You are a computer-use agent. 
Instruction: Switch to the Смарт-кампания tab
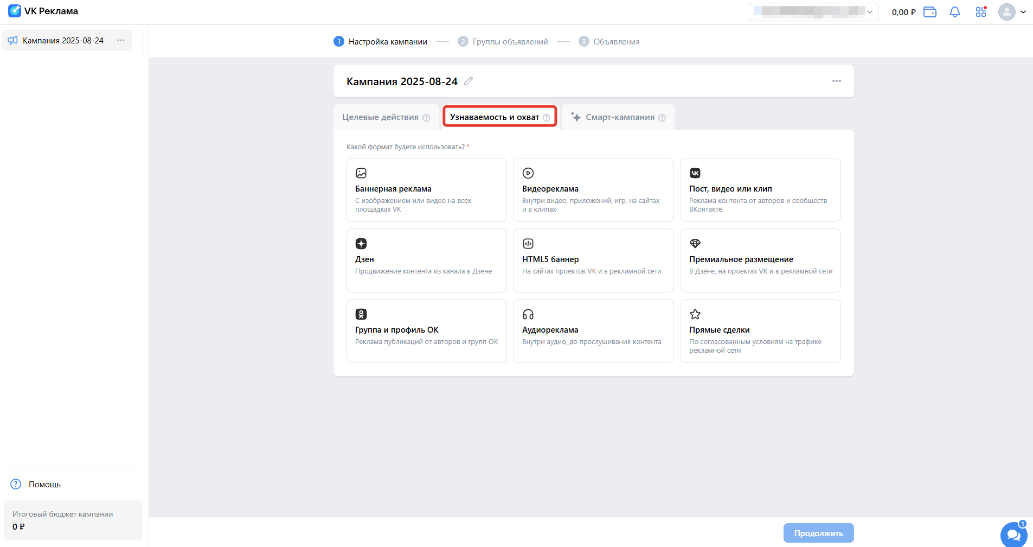[619, 117]
